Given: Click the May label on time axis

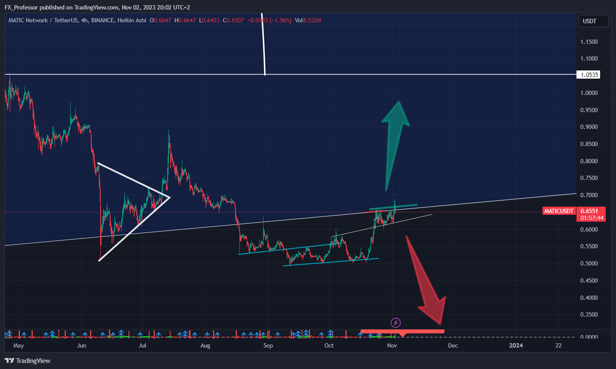Looking at the screenshot, I should (18, 345).
